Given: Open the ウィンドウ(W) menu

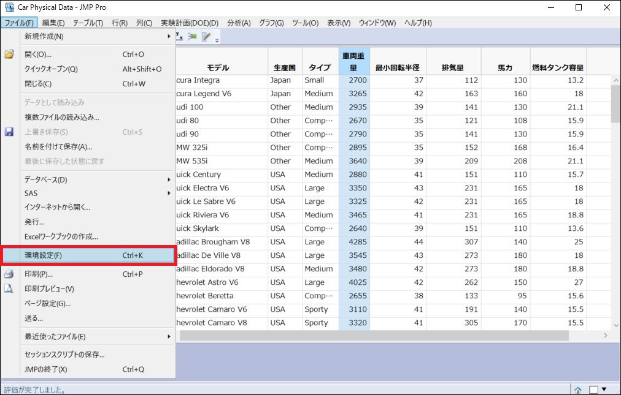Looking at the screenshot, I should click(377, 23).
